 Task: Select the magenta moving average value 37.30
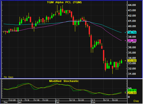pos(132,40)
